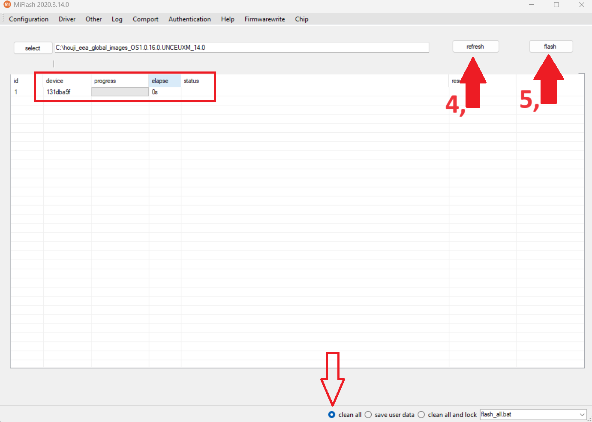Open the Authentication menu
The image size is (592, 422).
(189, 19)
